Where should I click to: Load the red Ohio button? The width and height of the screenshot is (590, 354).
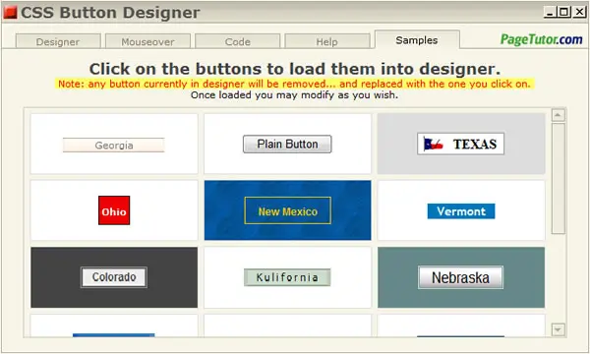pyautogui.click(x=114, y=210)
